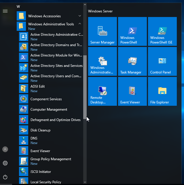Open the Server Manager tile

coord(103,31)
